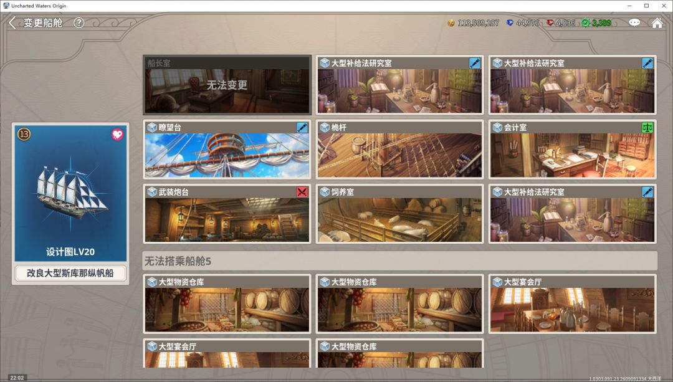Toggle the heart favorite on the ship card
Image resolution: width=673 pixels, height=382 pixels.
click(x=117, y=135)
